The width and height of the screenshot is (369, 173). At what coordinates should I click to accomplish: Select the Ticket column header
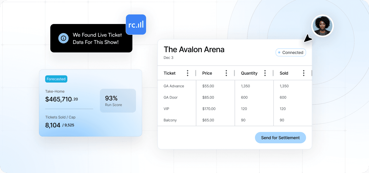(x=170, y=73)
